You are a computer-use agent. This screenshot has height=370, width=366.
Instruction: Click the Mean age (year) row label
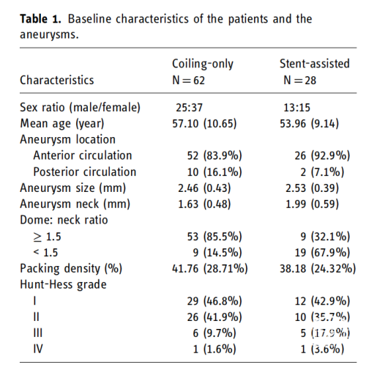coord(62,124)
